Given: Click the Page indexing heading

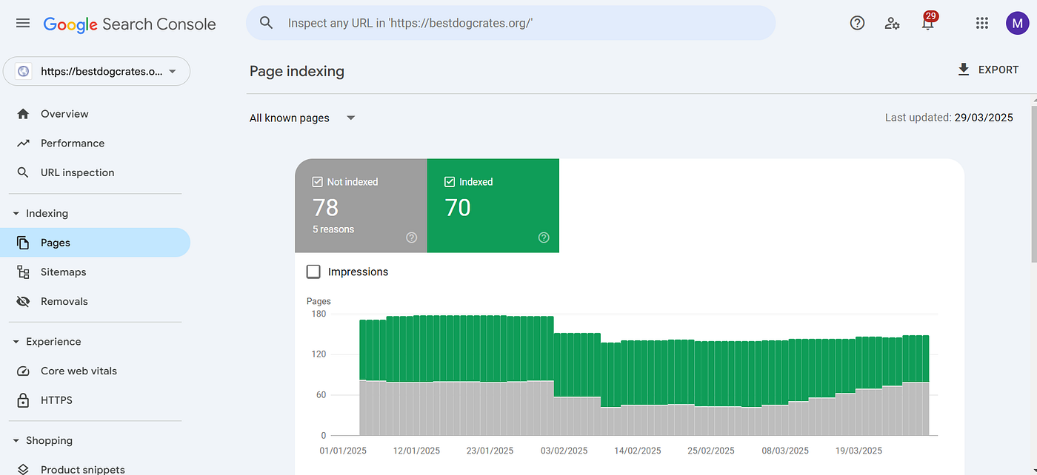Looking at the screenshot, I should 297,72.
